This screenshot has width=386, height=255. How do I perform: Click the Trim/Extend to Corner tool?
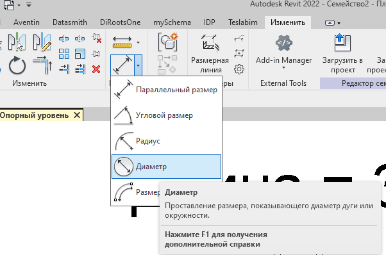click(42, 65)
